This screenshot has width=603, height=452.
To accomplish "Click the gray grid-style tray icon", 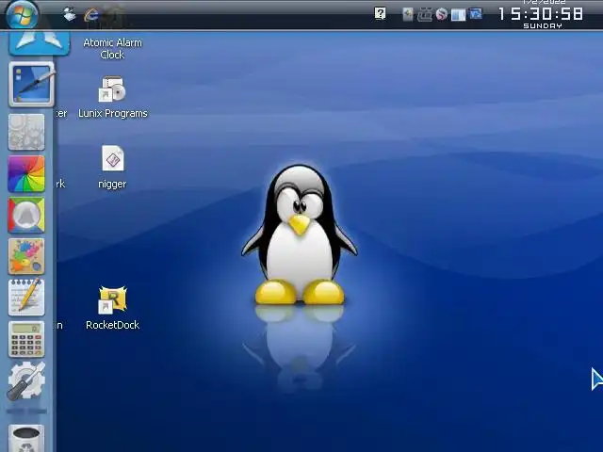I will click(425, 15).
